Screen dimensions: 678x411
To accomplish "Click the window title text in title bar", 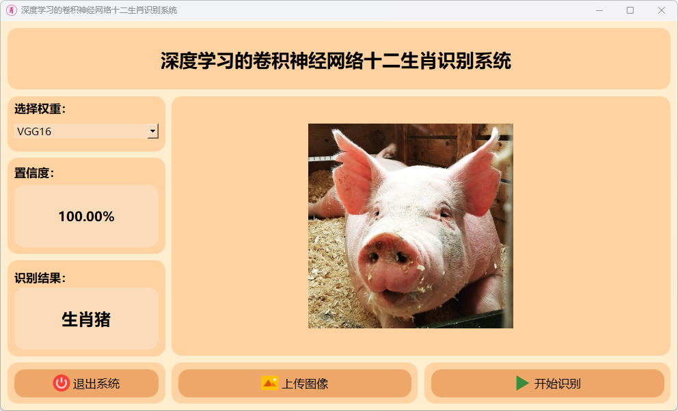I will [x=99, y=10].
